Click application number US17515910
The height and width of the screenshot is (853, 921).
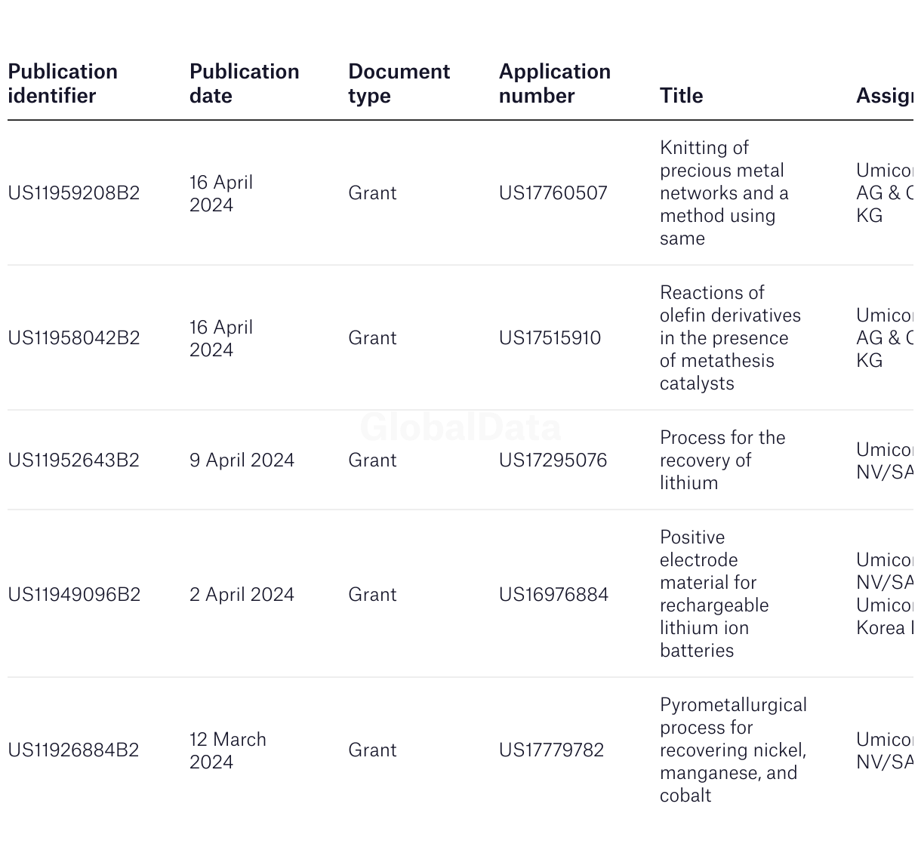(550, 338)
